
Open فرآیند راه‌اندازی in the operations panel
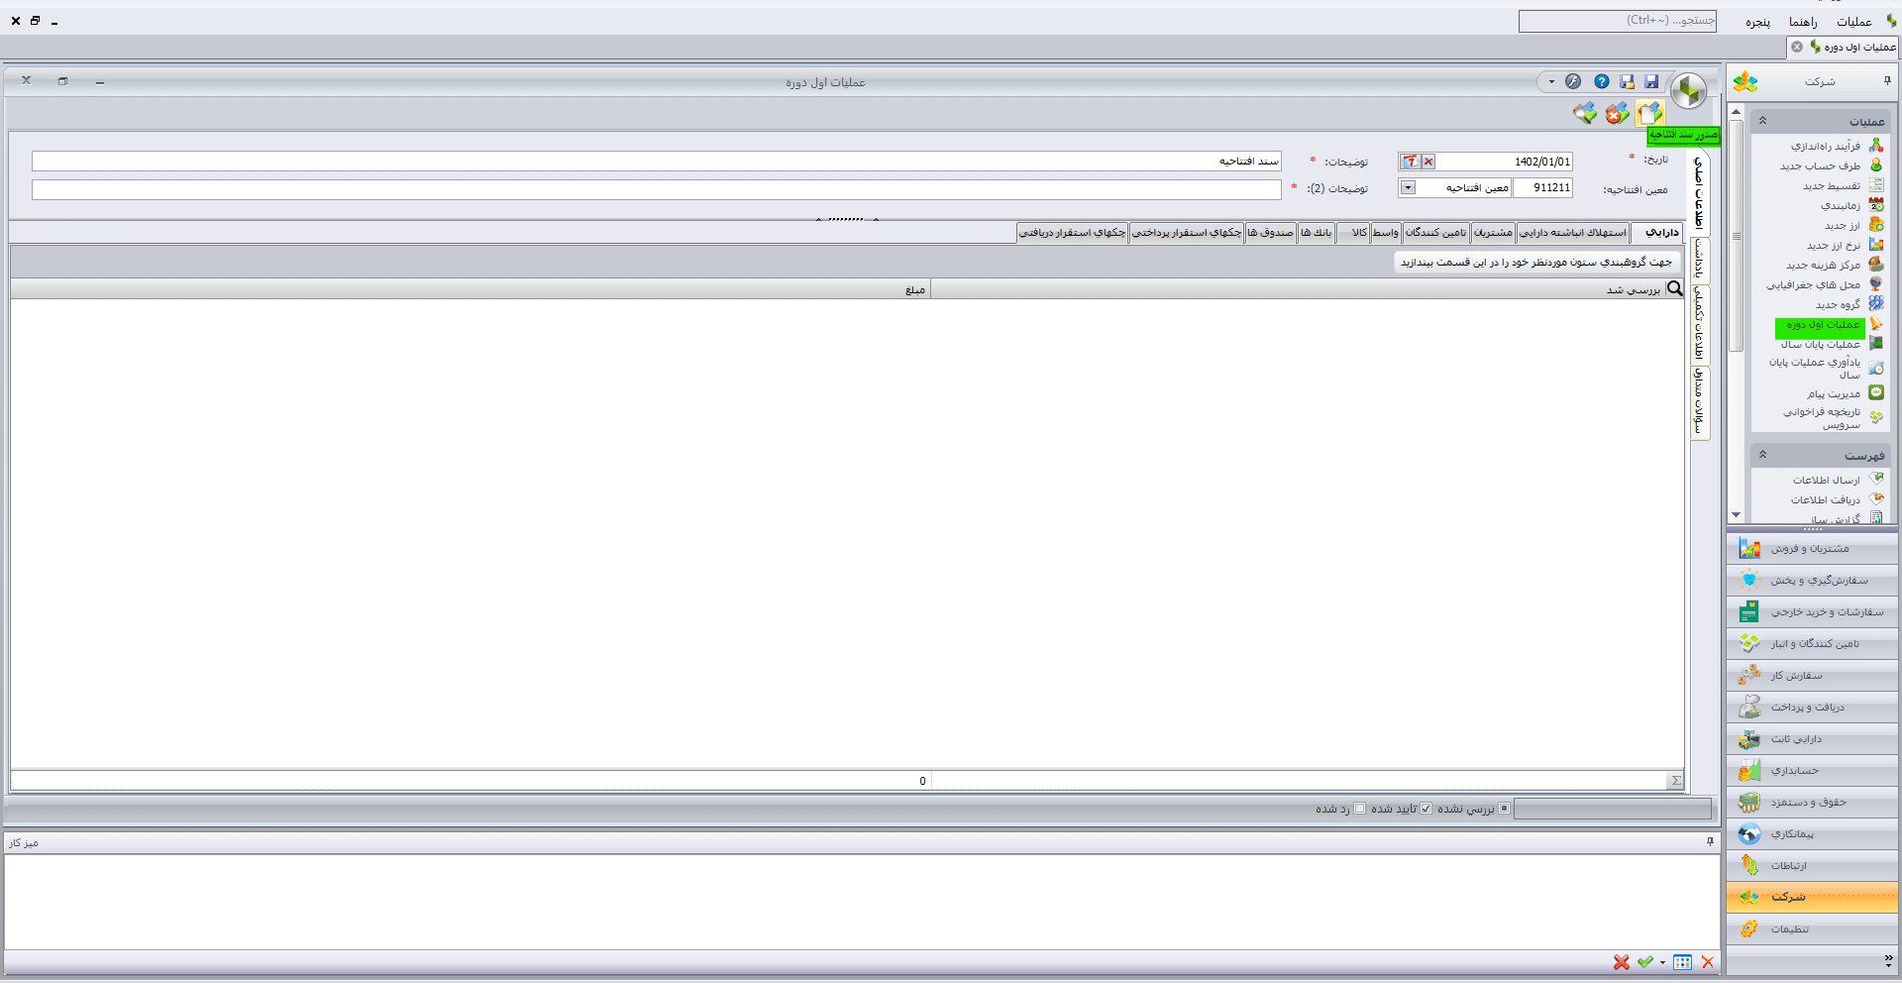tap(1825, 146)
